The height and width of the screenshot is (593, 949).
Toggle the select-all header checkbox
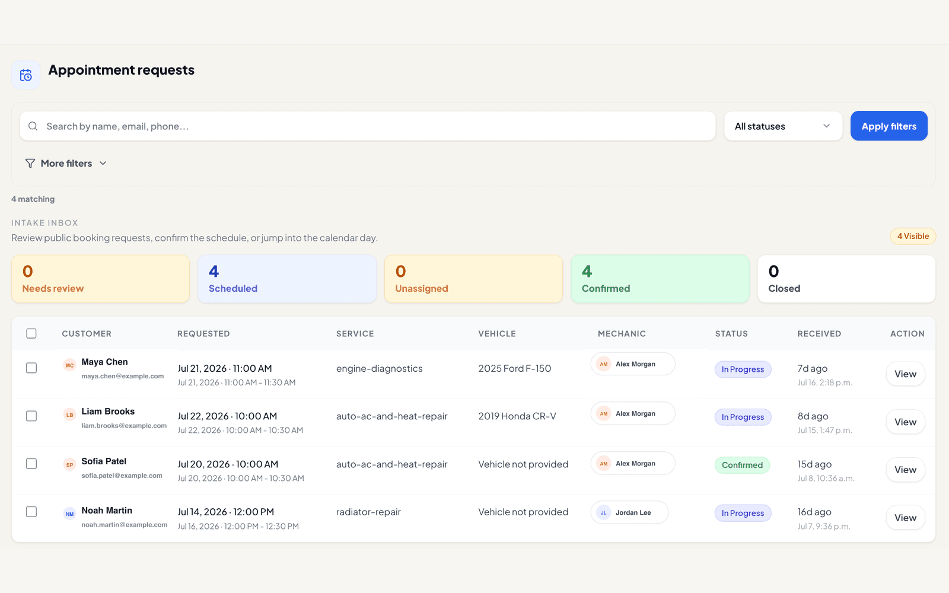tap(31, 333)
